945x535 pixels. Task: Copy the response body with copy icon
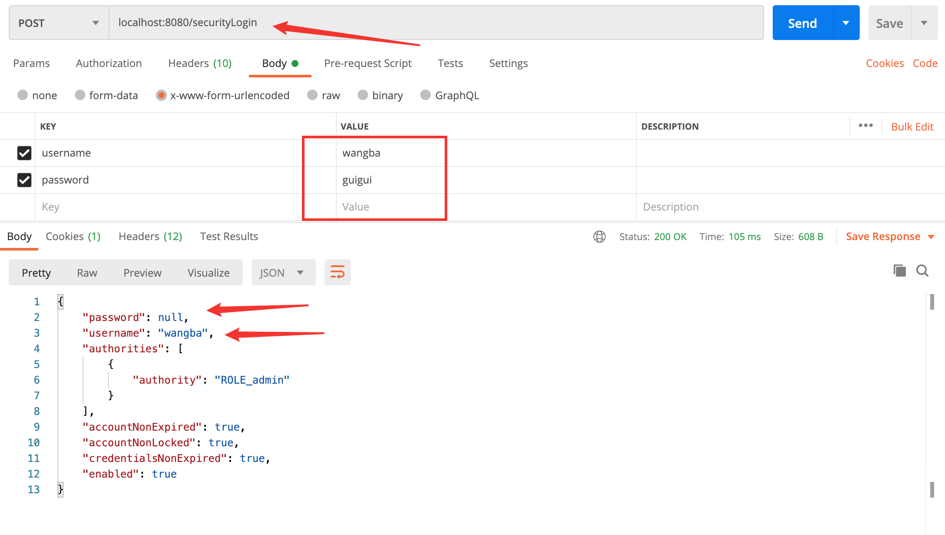pos(899,271)
